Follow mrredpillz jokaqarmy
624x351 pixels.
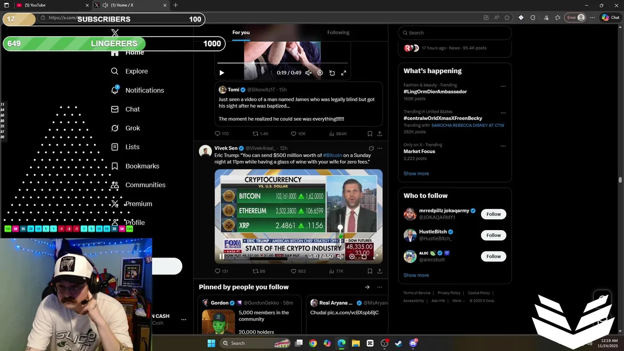click(x=493, y=214)
